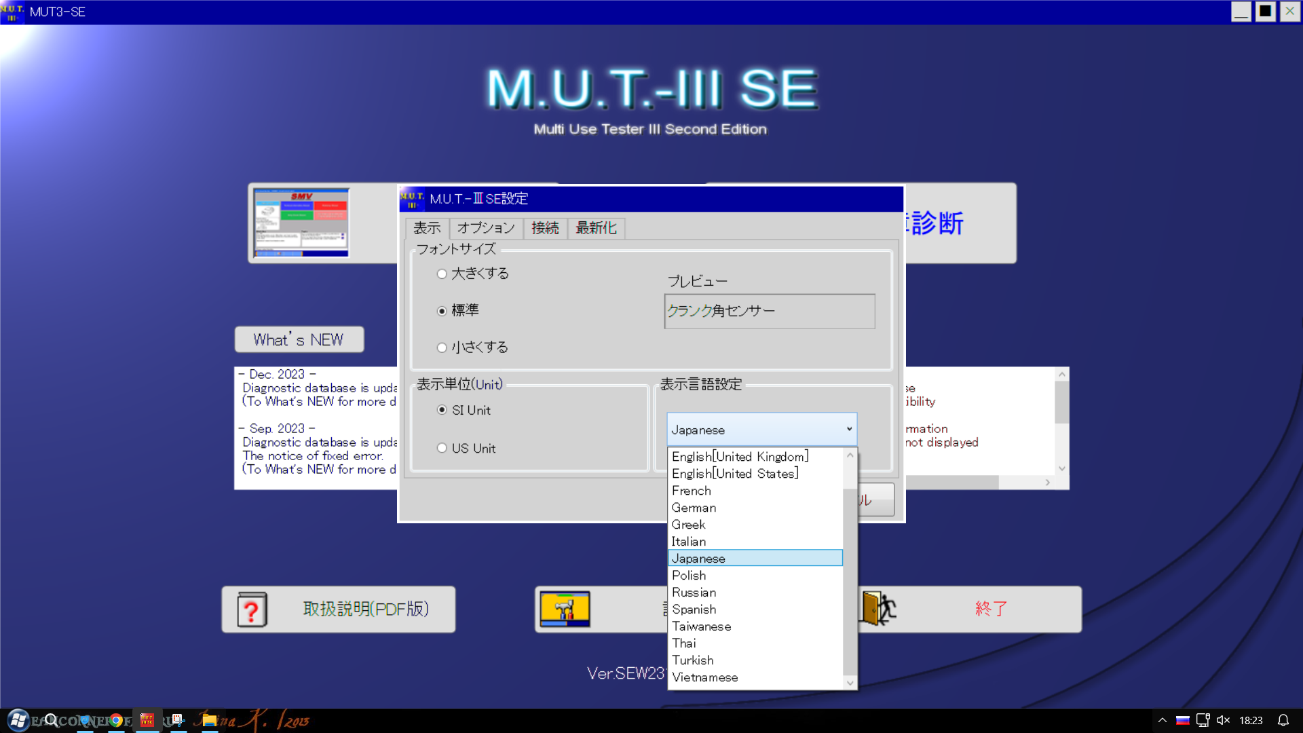Select the 小さくする font size radio
This screenshot has height=733, width=1303.
442,347
